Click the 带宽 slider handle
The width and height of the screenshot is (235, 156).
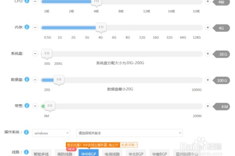tap(50, 106)
